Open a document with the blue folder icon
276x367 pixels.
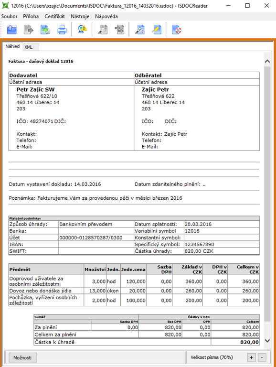point(11,30)
